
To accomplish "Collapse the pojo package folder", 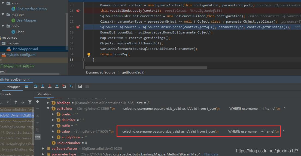I will tap(3, 26).
